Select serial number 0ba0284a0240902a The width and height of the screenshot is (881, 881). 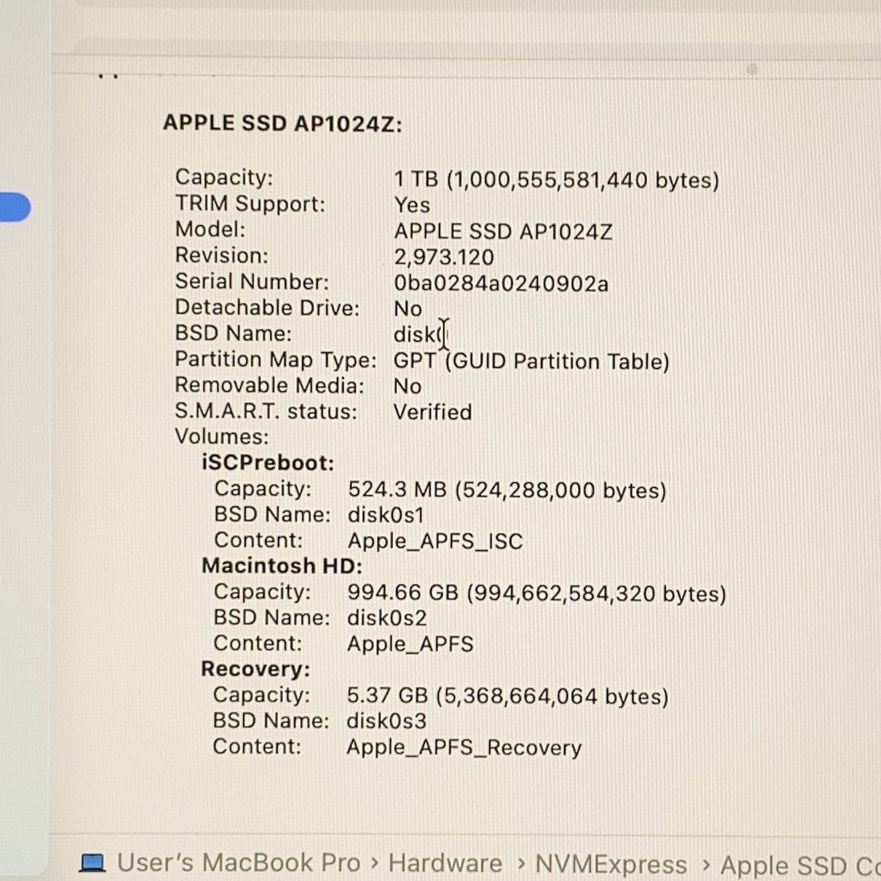pos(501,283)
